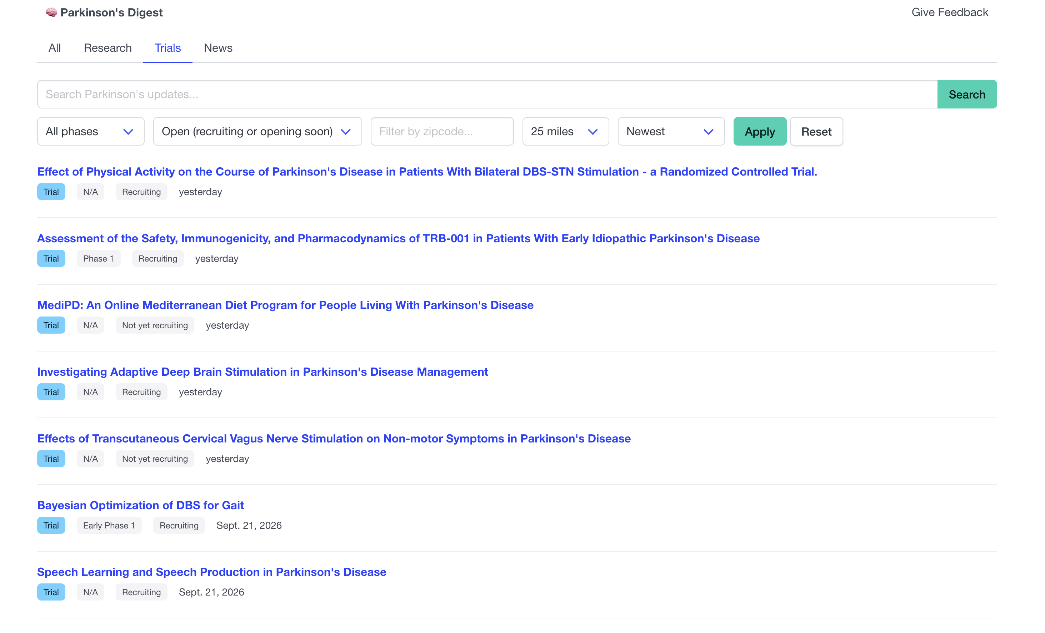Switch to the All tab
The width and height of the screenshot is (1045, 633).
coord(55,48)
